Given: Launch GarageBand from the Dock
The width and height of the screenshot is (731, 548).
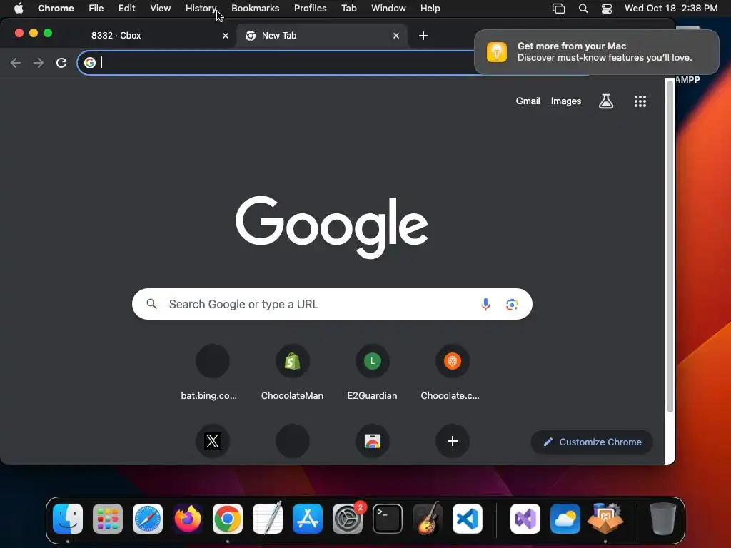Looking at the screenshot, I should (428, 519).
